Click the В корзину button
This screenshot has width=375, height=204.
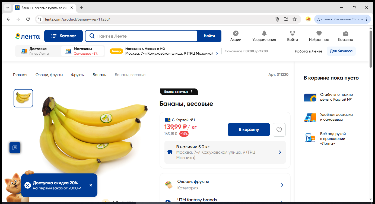tap(249, 130)
